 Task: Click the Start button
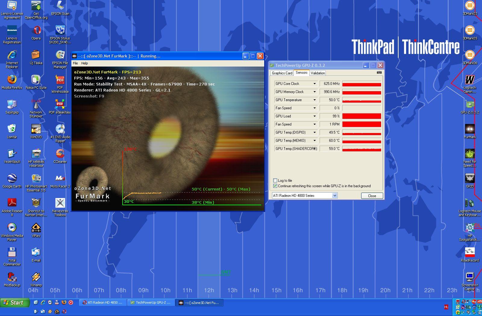(x=15, y=302)
